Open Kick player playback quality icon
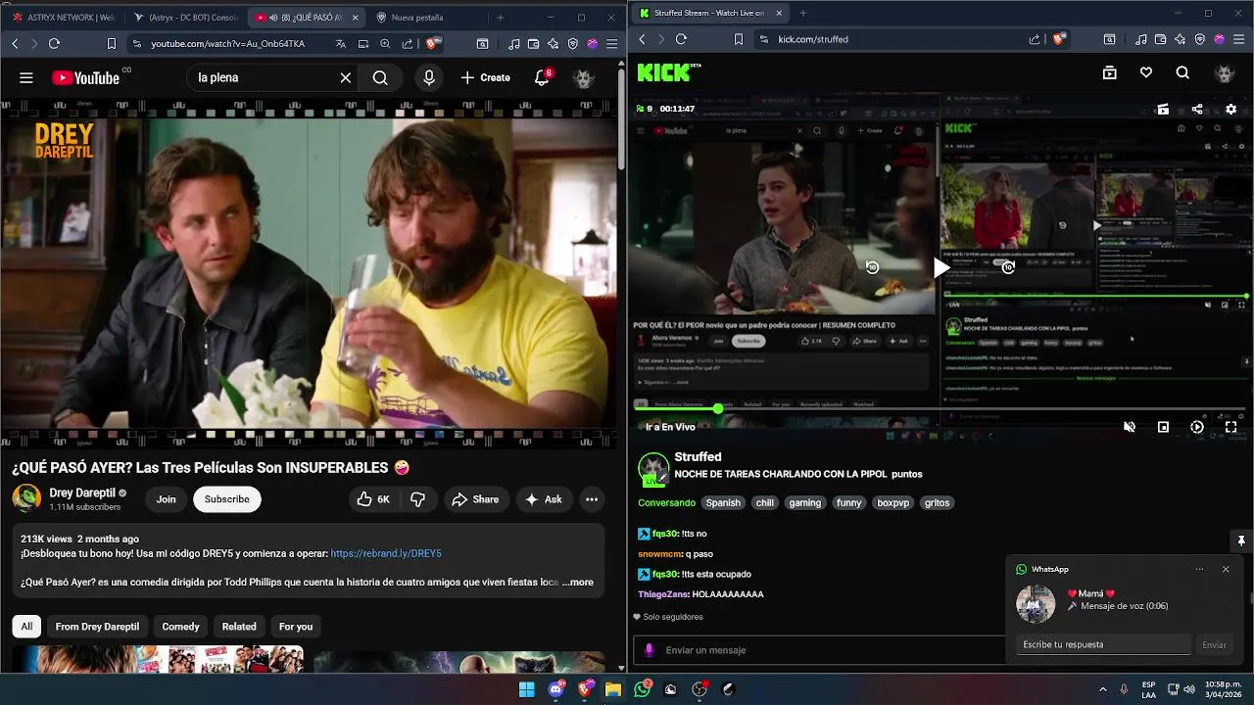Viewport: 1254px width, 705px height. (x=1197, y=427)
